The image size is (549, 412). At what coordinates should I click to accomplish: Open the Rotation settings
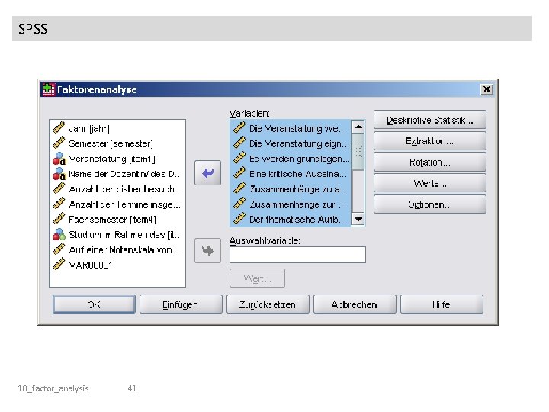pos(429,163)
